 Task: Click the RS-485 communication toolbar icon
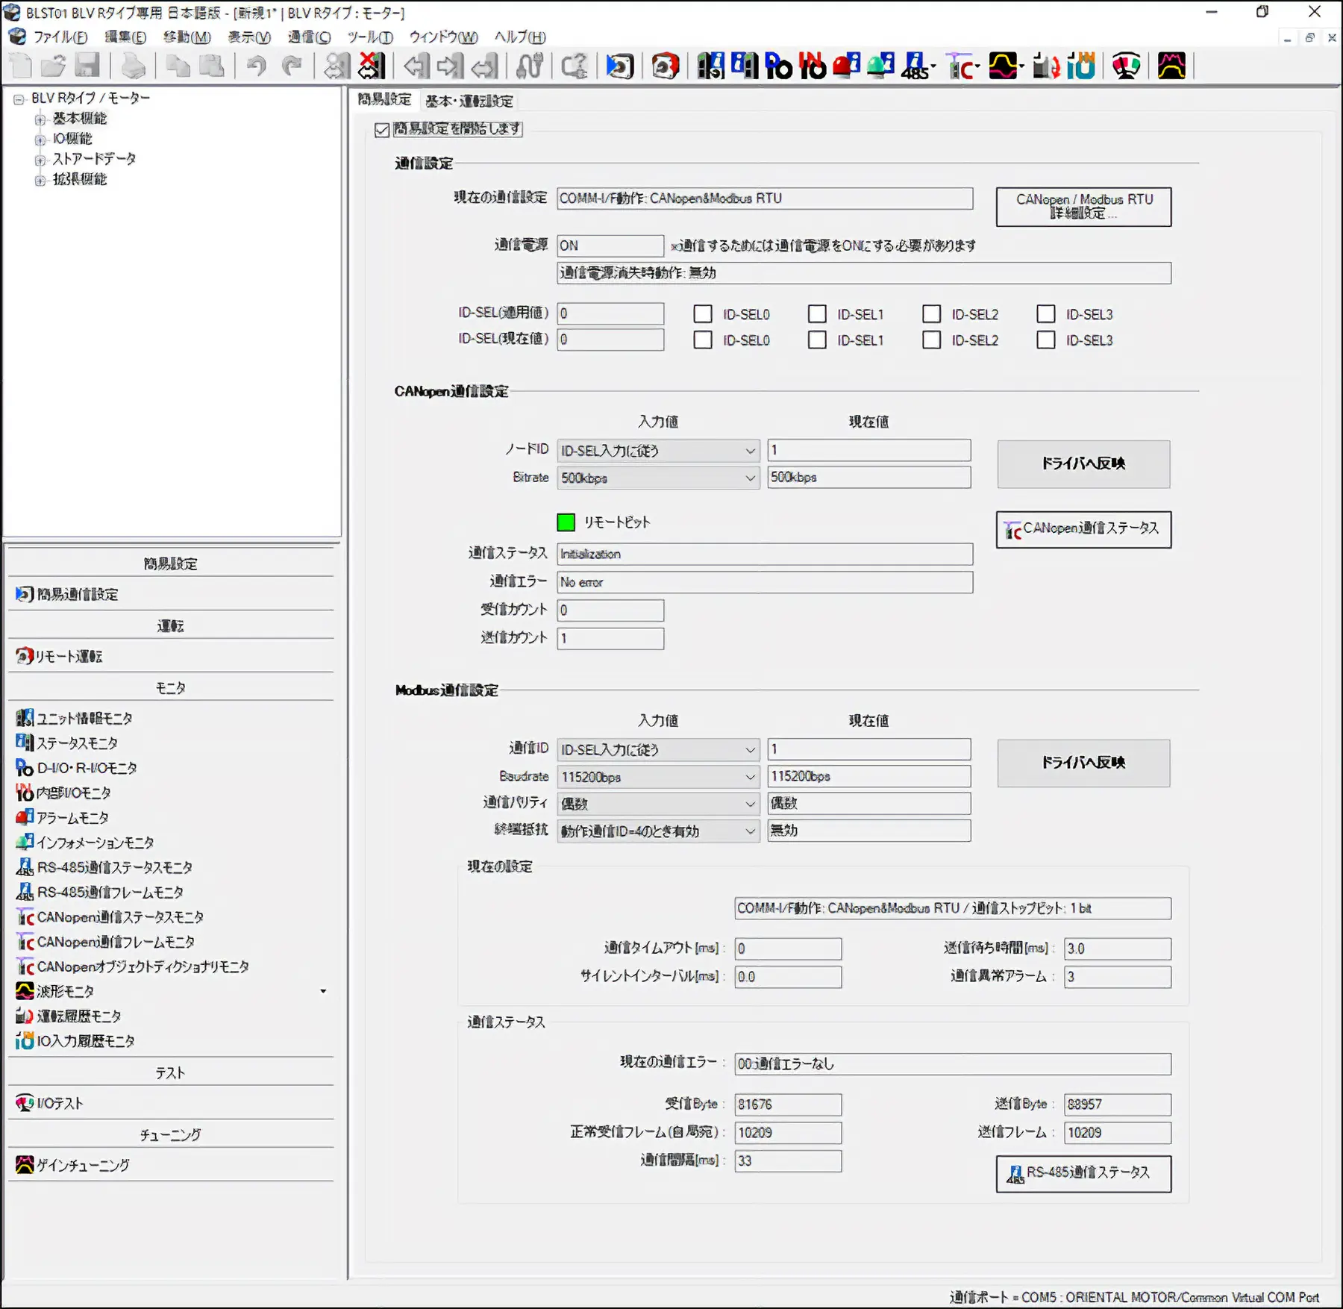click(x=916, y=66)
